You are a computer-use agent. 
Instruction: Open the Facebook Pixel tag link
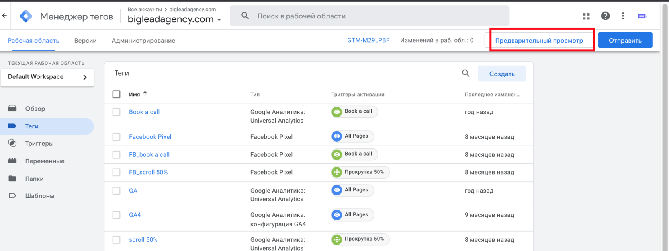150,137
